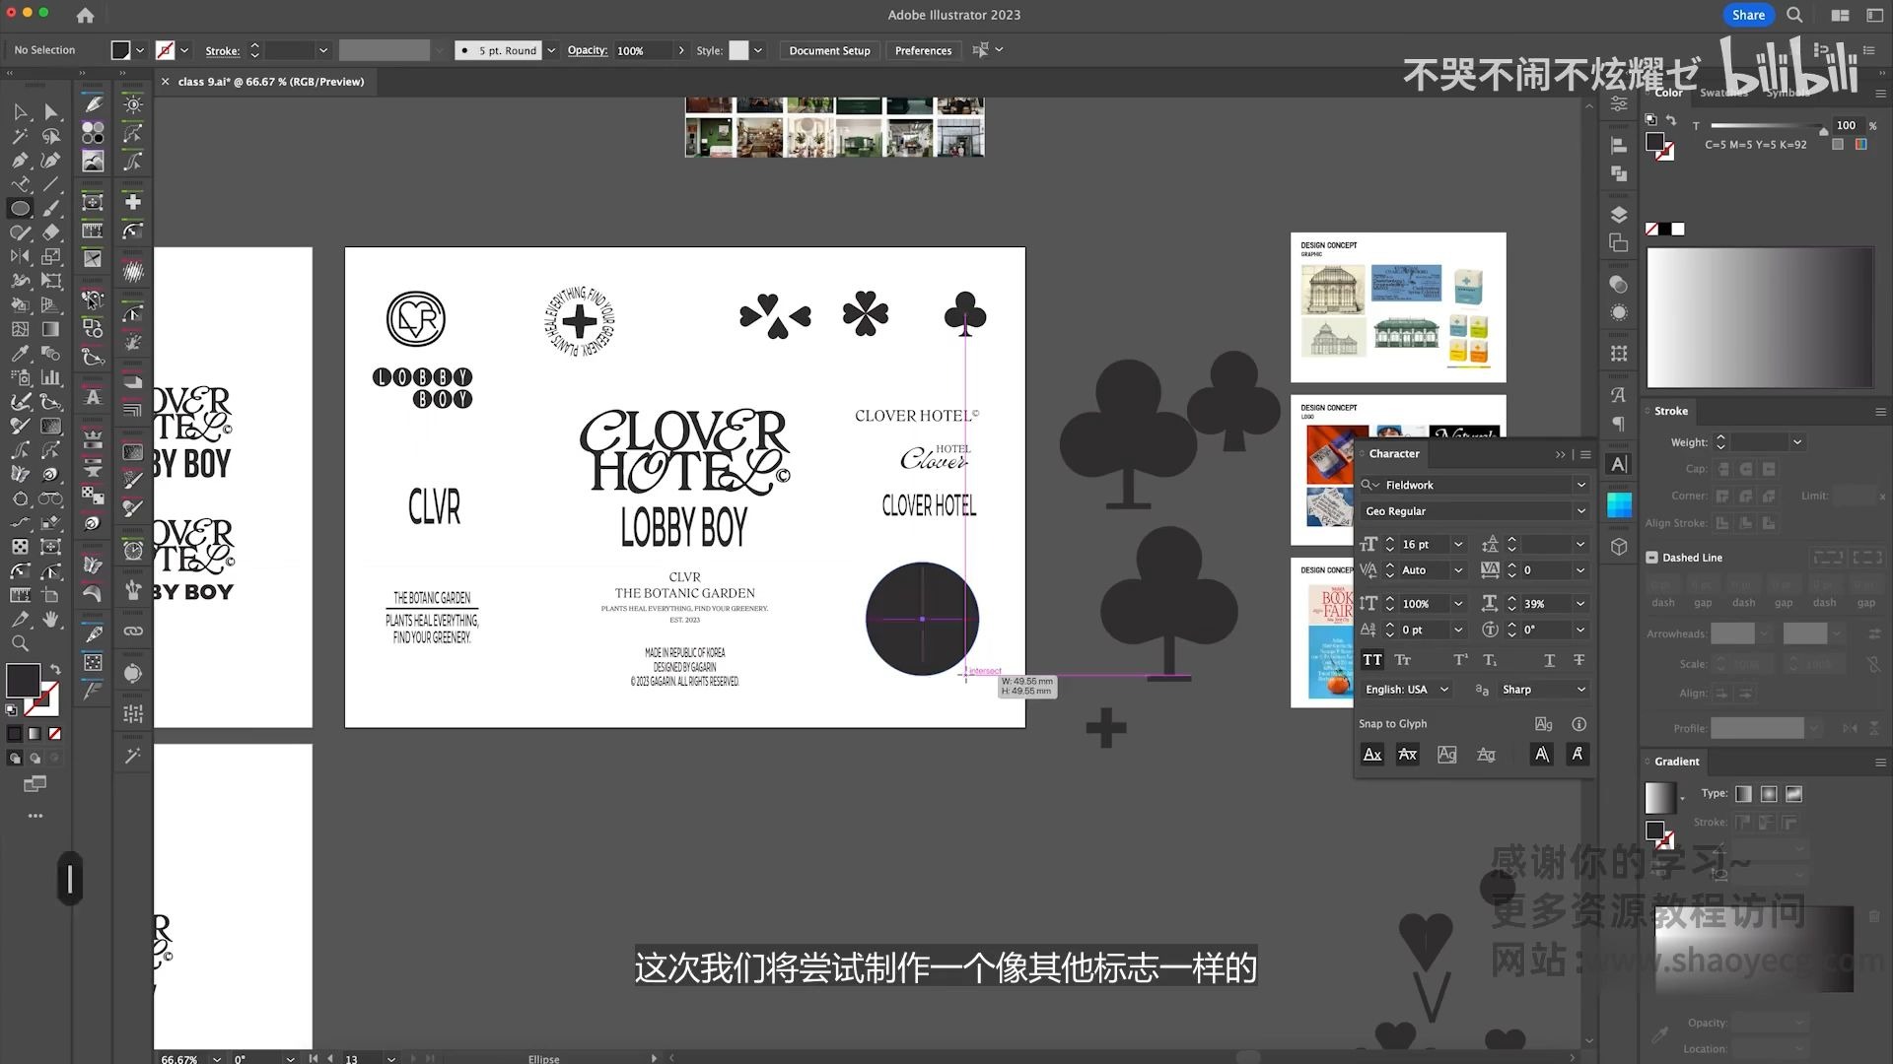The image size is (1893, 1064).
Task: Select the class 9.ai document tab
Action: tap(270, 82)
